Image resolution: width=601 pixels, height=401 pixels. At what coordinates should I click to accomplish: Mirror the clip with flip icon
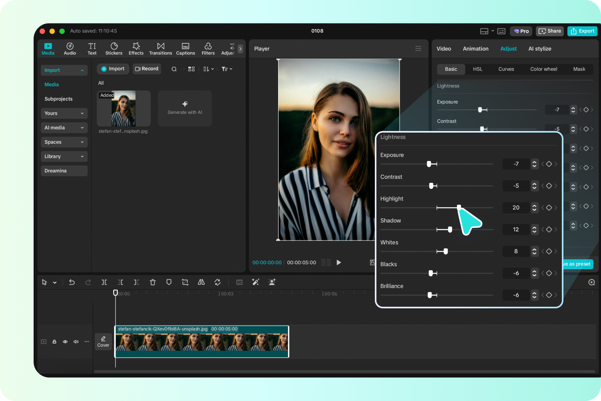tap(201, 282)
